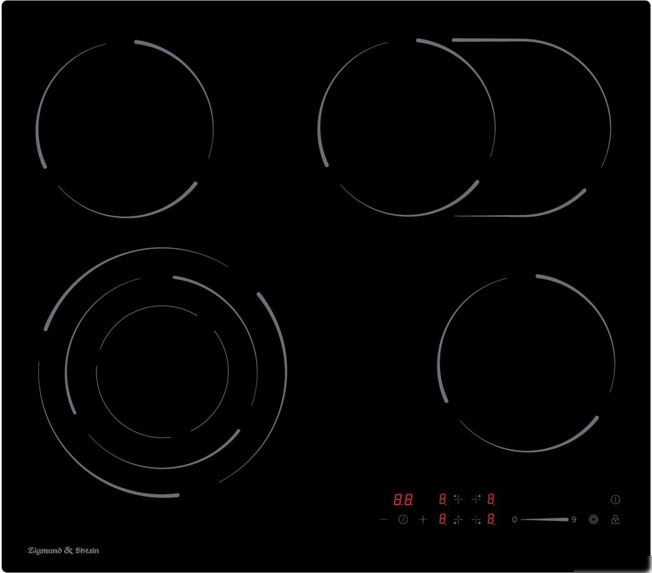This screenshot has height=573, width=652.
Task: Tap the timer clock icon
Action: coord(403,520)
